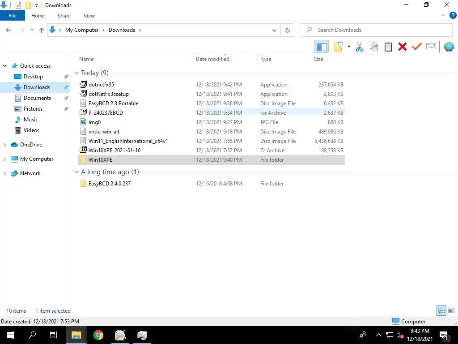458x344 pixels.
Task: Open the dropdown arrow beside new folder icon
Action: [x=349, y=47]
